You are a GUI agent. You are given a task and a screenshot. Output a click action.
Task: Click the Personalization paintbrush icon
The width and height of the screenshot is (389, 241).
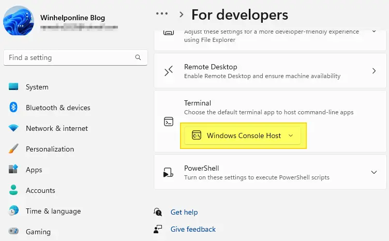pyautogui.click(x=13, y=148)
